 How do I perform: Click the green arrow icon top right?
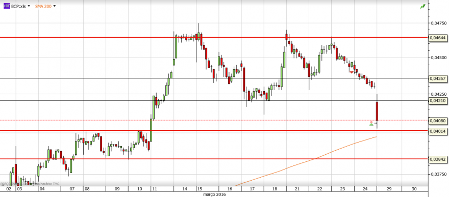(x=422, y=6)
